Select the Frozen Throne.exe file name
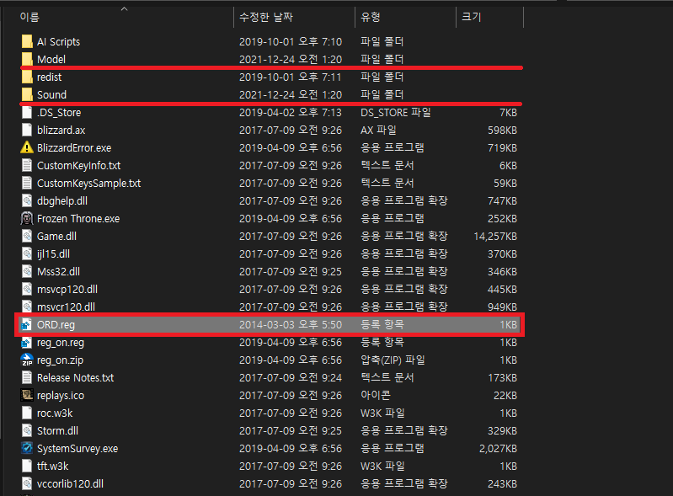 click(78, 218)
